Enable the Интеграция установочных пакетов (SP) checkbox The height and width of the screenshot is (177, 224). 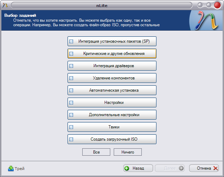71,41
